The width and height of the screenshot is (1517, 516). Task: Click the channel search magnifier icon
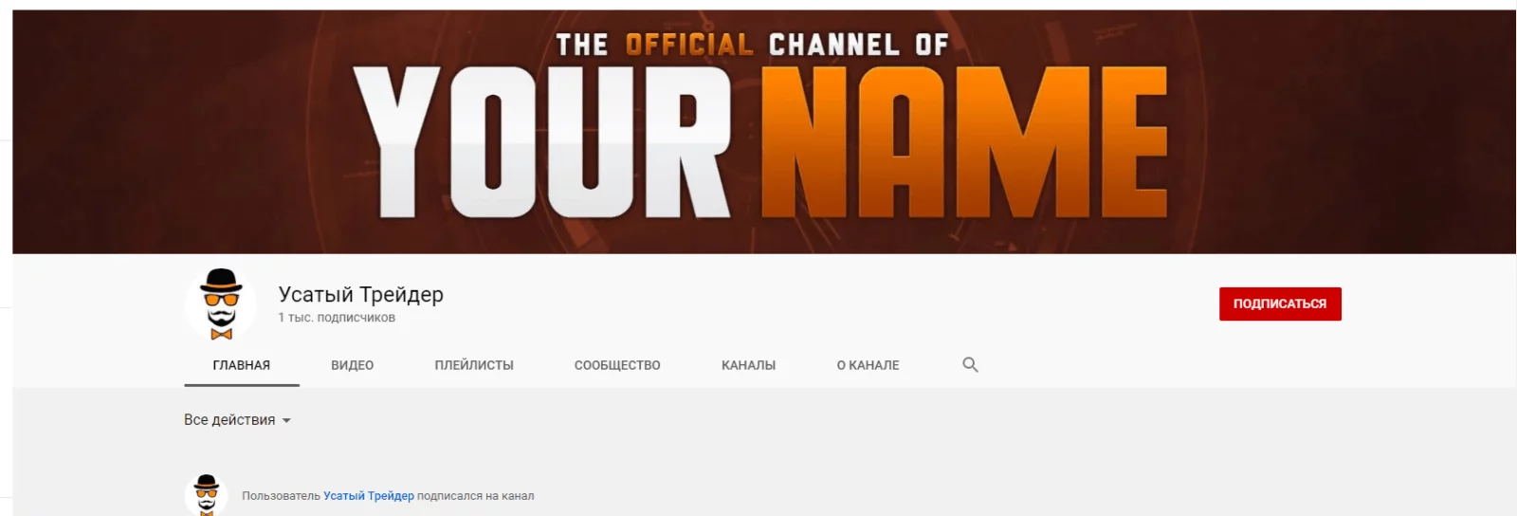[x=970, y=364]
